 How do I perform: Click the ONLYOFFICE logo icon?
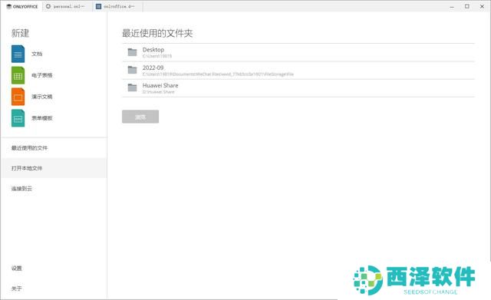click(x=8, y=6)
